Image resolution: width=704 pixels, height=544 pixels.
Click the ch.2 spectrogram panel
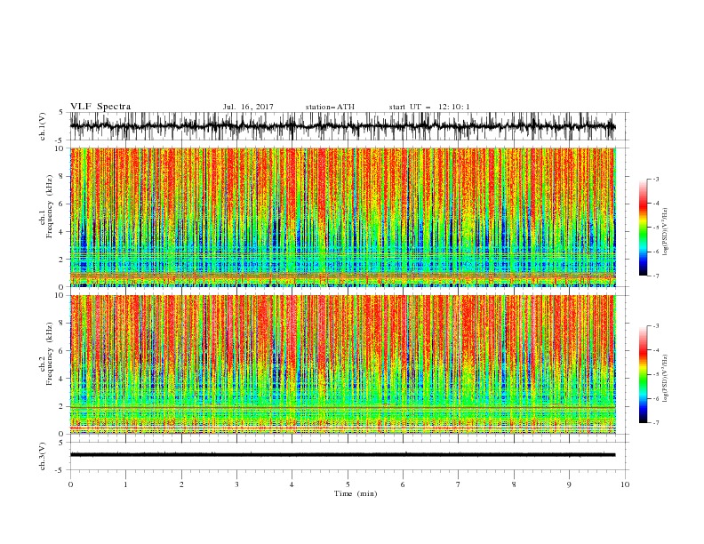click(x=342, y=364)
